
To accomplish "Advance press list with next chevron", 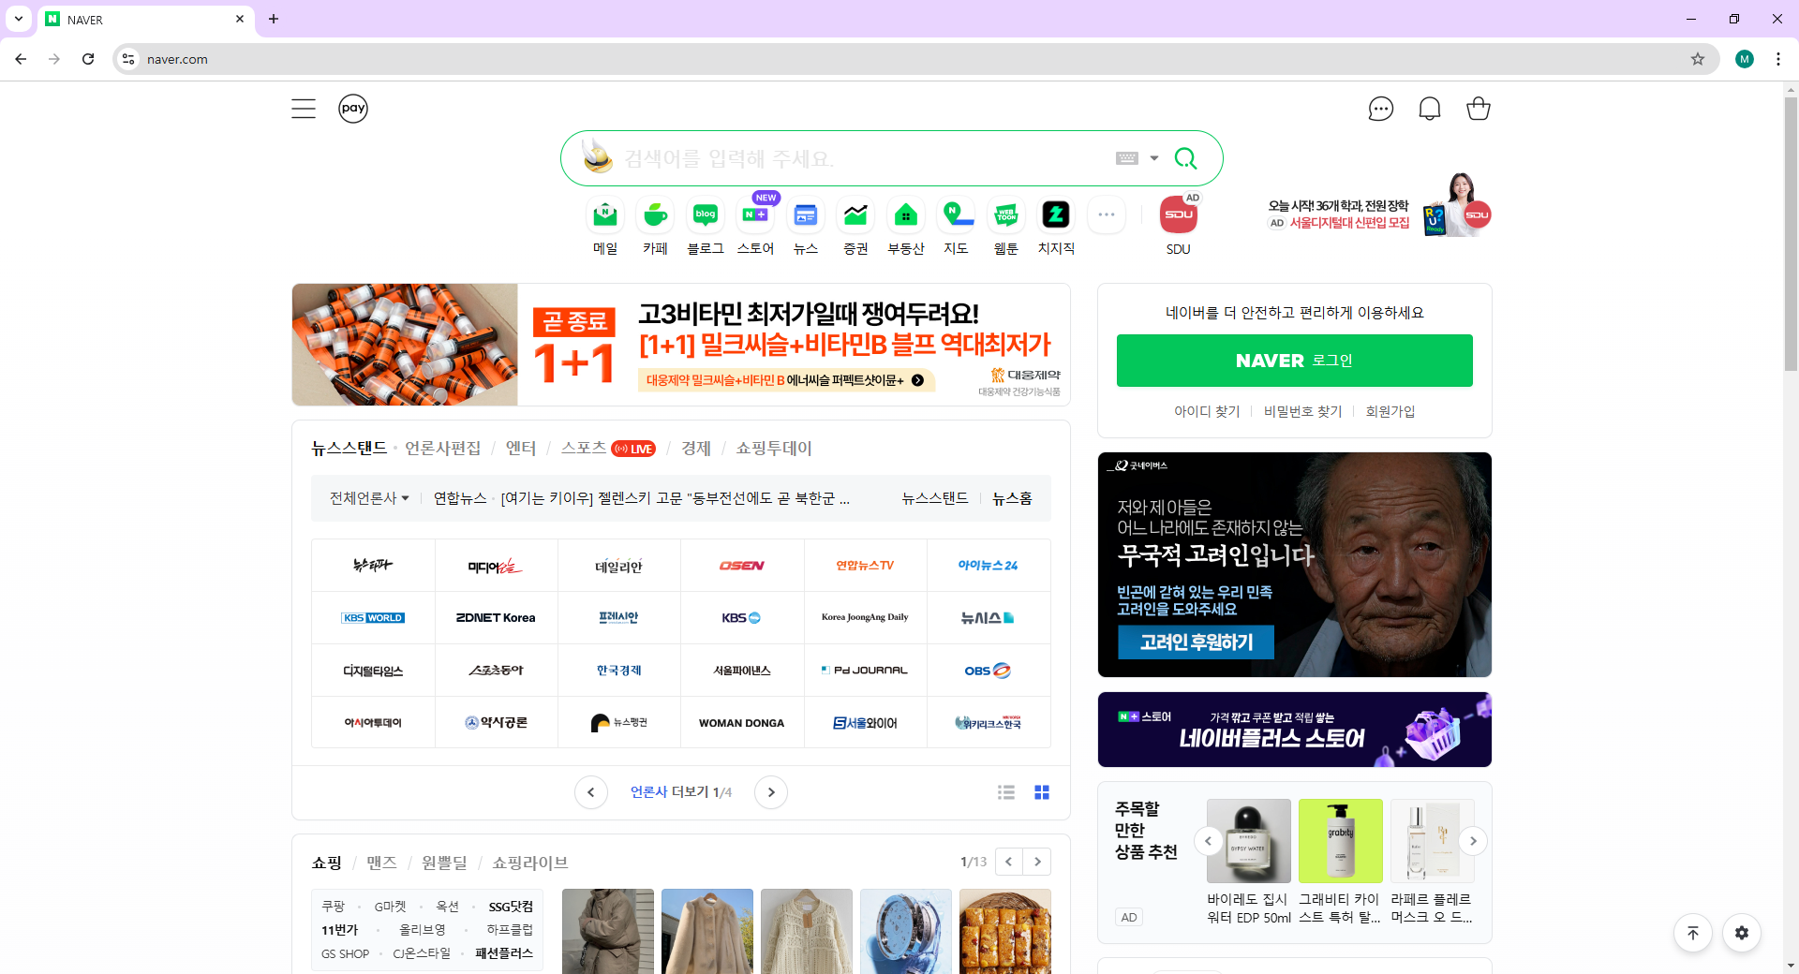I will coord(771,791).
